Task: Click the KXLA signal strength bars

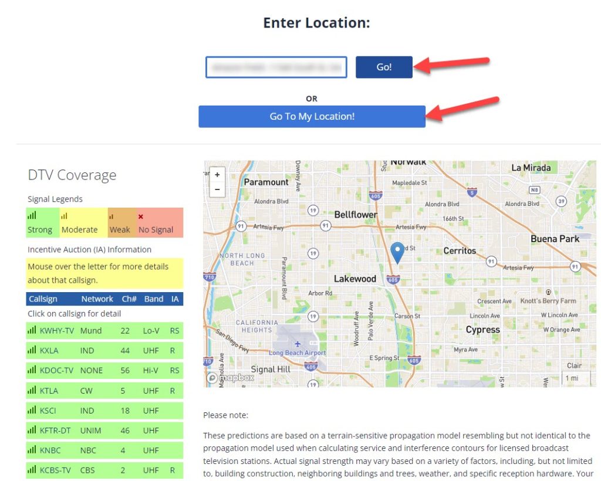Action: (32, 349)
